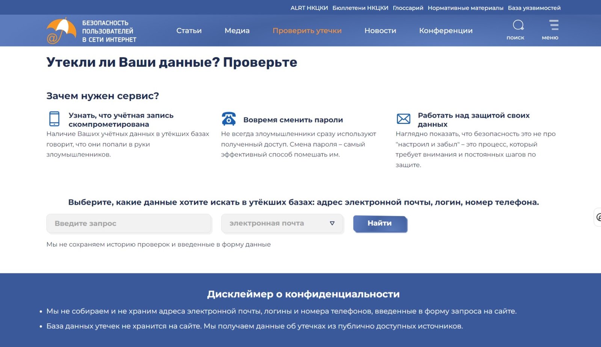
Task: Click the smartphone icon near compromised account heading
Action: tap(54, 119)
